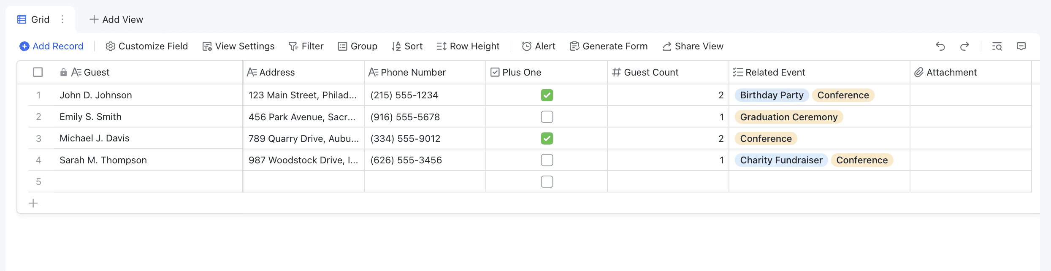Open the comments panel icon
1051x271 pixels.
1021,46
